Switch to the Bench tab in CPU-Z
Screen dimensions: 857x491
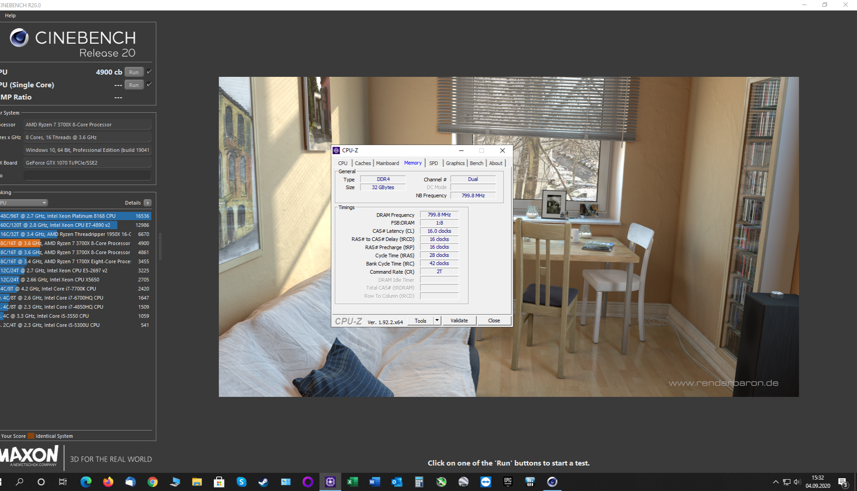click(x=477, y=163)
